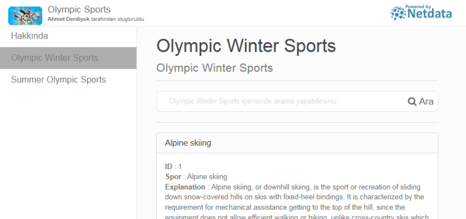466x219 pixels.
Task: Open the Alpine skiing card header
Action: point(297,143)
